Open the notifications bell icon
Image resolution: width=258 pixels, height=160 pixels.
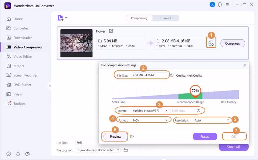[x=18, y=154]
